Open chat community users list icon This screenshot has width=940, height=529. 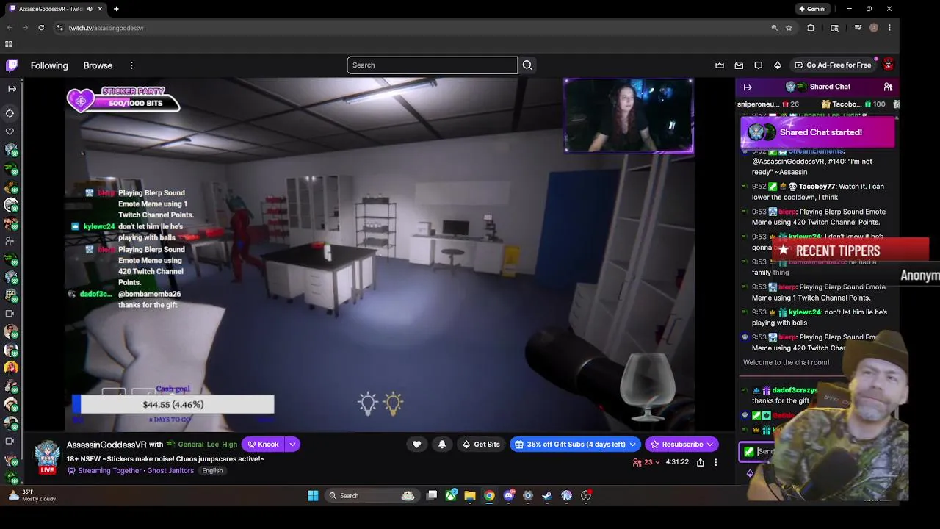click(x=888, y=87)
